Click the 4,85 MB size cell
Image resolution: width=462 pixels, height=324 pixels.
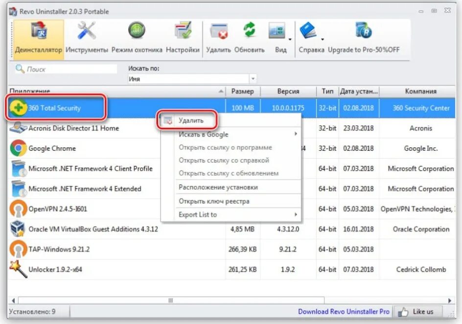pyautogui.click(x=242, y=229)
